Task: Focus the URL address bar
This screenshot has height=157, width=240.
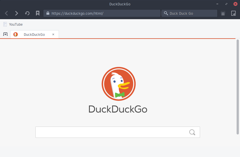Action: coord(102,13)
